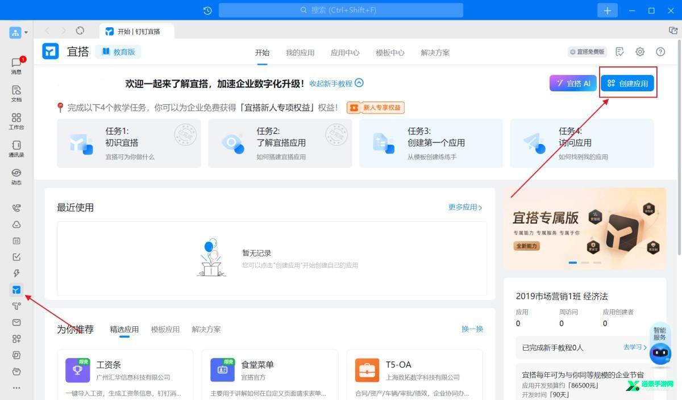Open the Workbench (工作台) sidebar icon

tap(16, 121)
